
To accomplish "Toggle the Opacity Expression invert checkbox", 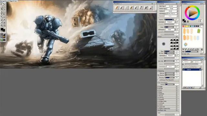I will 178,22.
